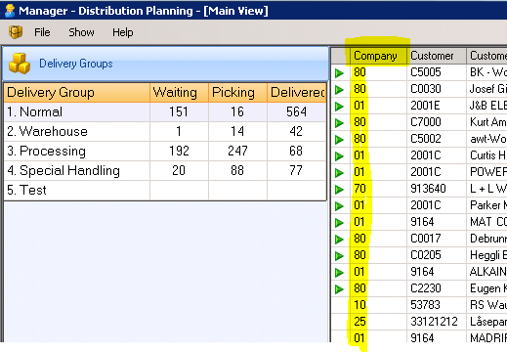Image resolution: width=507 pixels, height=352 pixels.
Task: Click the Delivery Groups panel title
Action: [x=76, y=64]
